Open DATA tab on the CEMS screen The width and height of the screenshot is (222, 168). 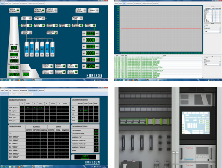point(7,3)
